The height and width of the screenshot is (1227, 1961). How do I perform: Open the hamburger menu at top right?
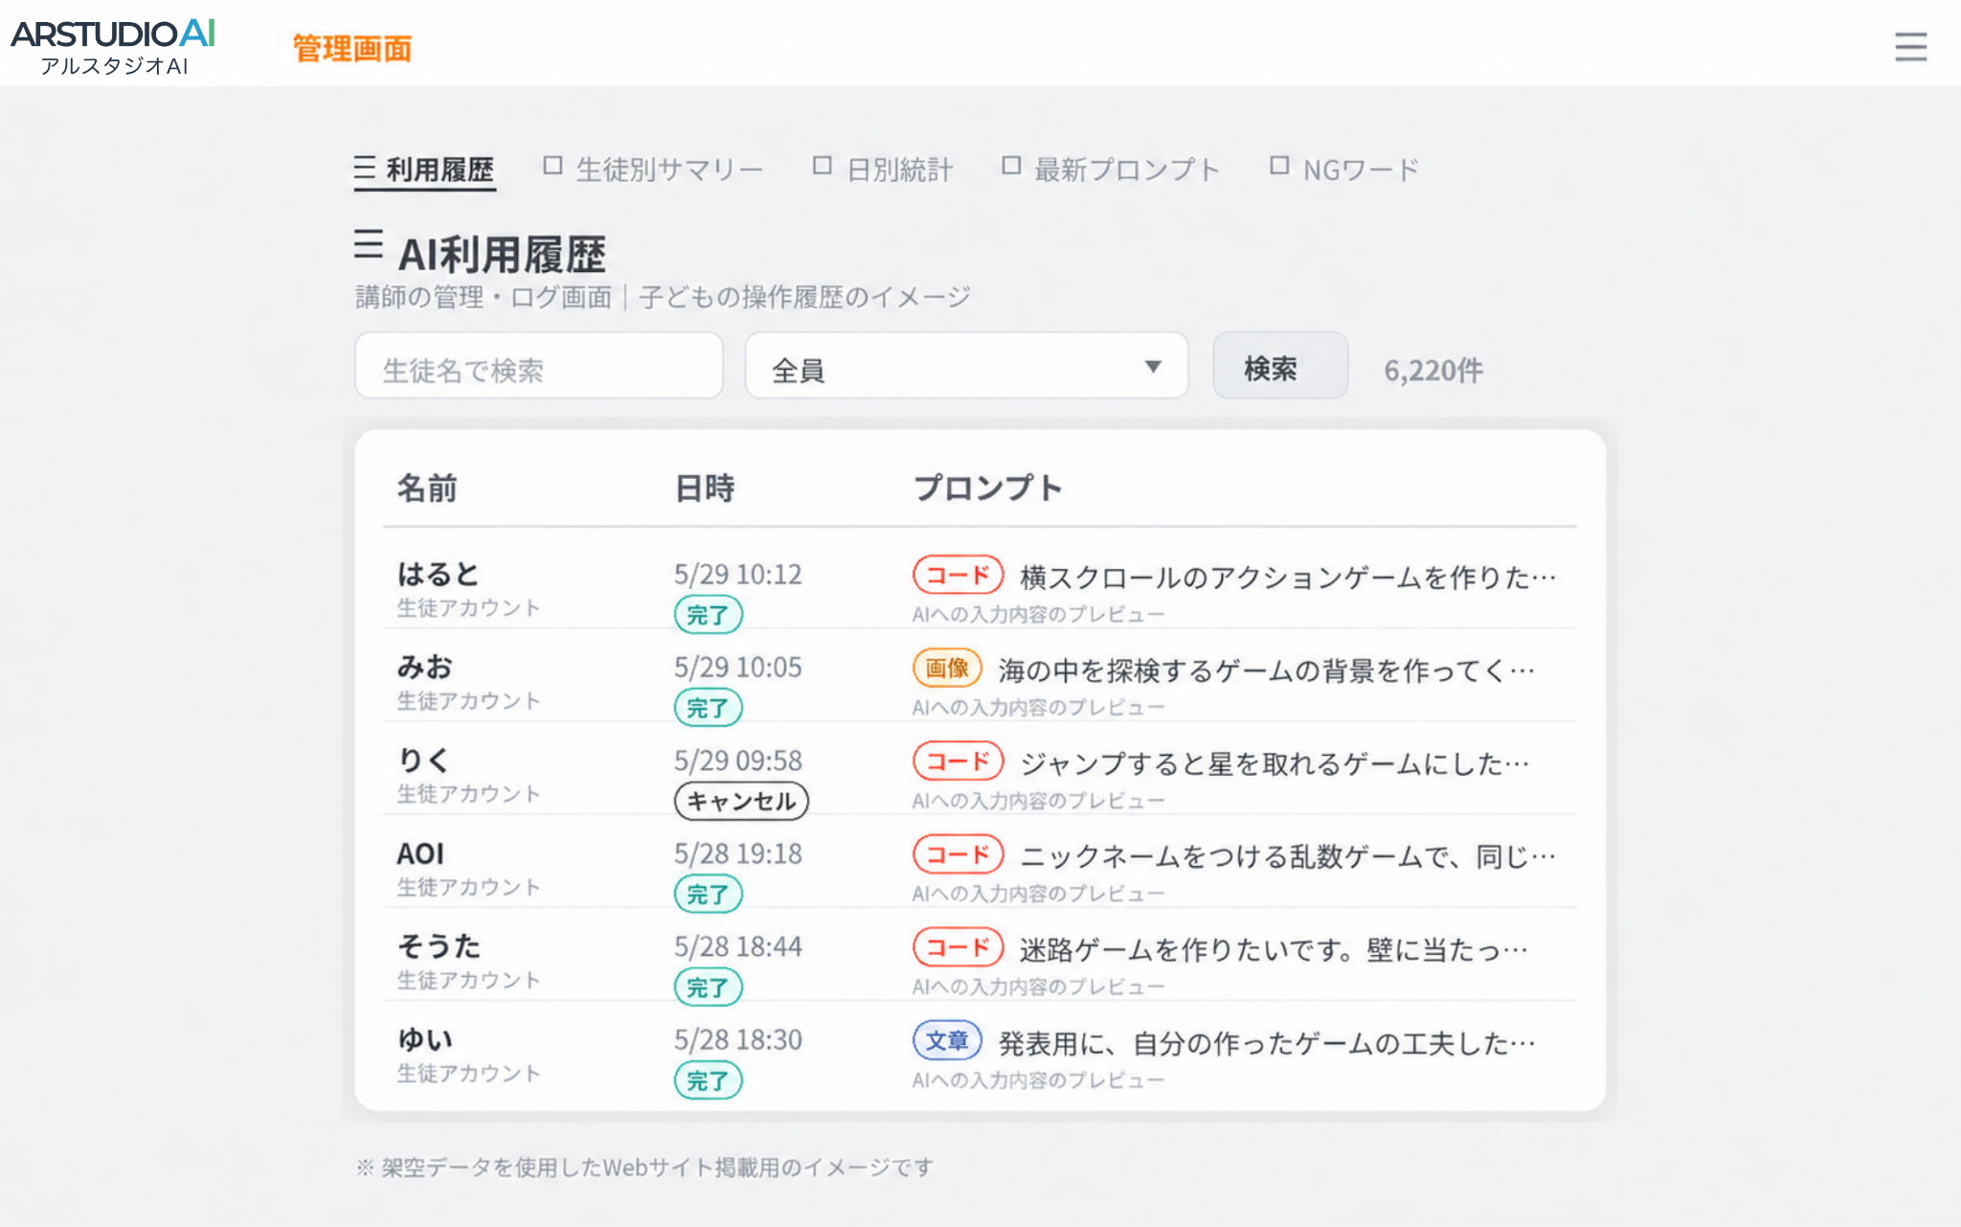(x=1910, y=46)
